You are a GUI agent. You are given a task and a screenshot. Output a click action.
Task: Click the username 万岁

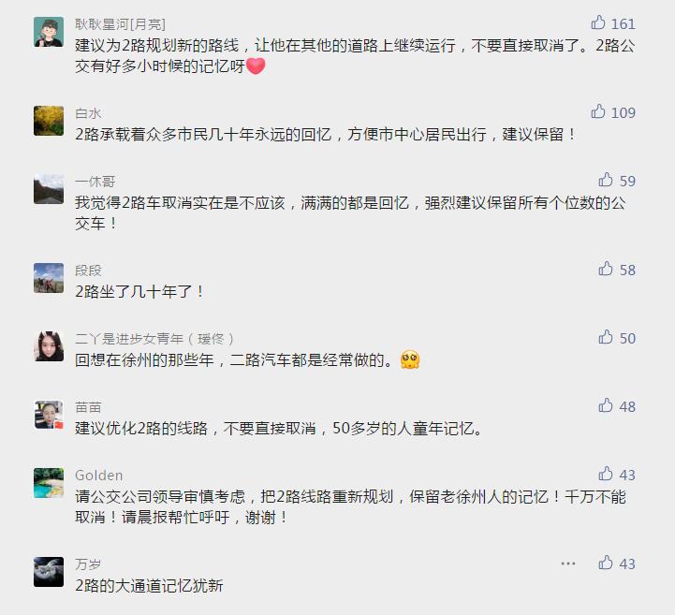tap(88, 564)
